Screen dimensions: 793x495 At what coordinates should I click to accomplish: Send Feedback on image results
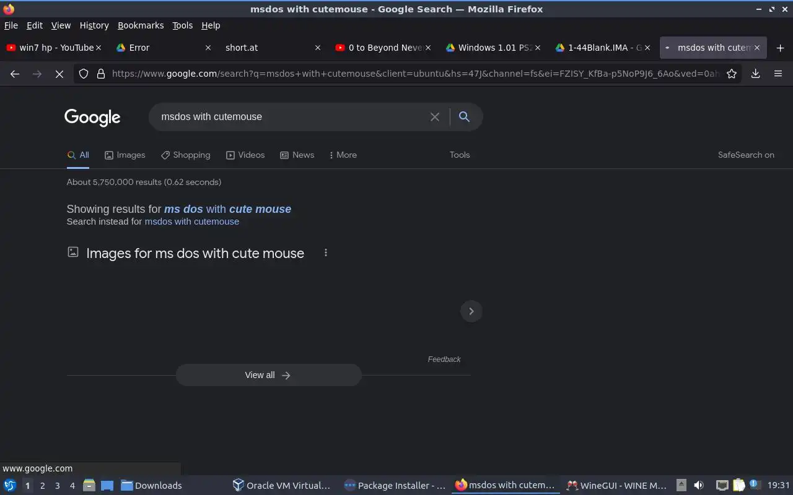pyautogui.click(x=444, y=359)
